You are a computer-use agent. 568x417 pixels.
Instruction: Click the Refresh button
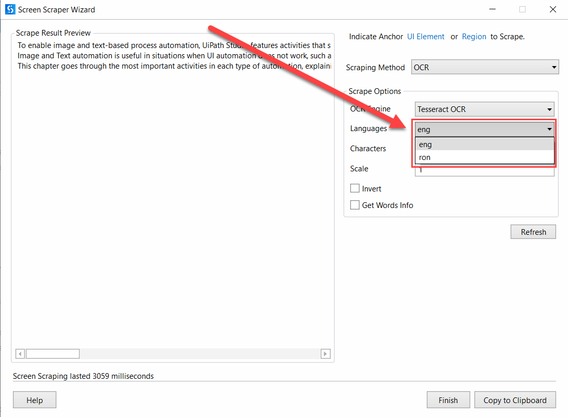[533, 232]
